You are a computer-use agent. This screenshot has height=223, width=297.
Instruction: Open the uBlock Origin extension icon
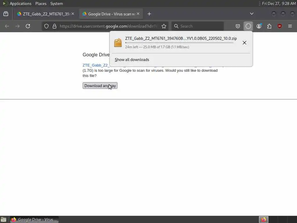(280, 26)
